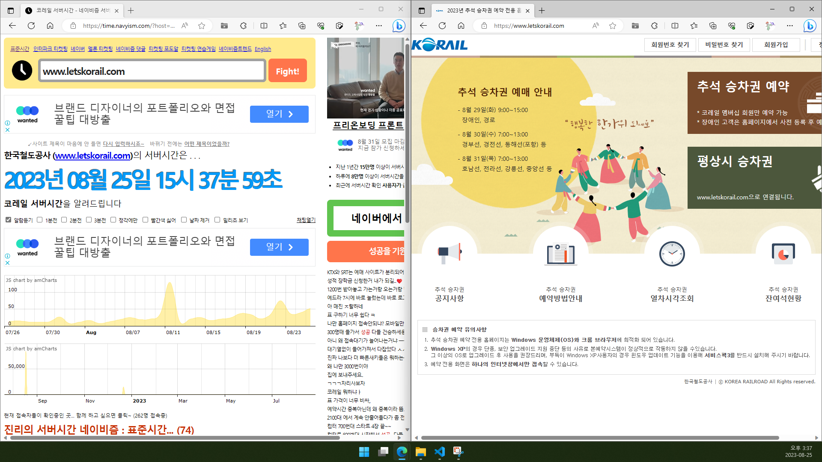Image resolution: width=822 pixels, height=462 pixels.
Task: Click home icon in left browser
Action: pos(50,26)
